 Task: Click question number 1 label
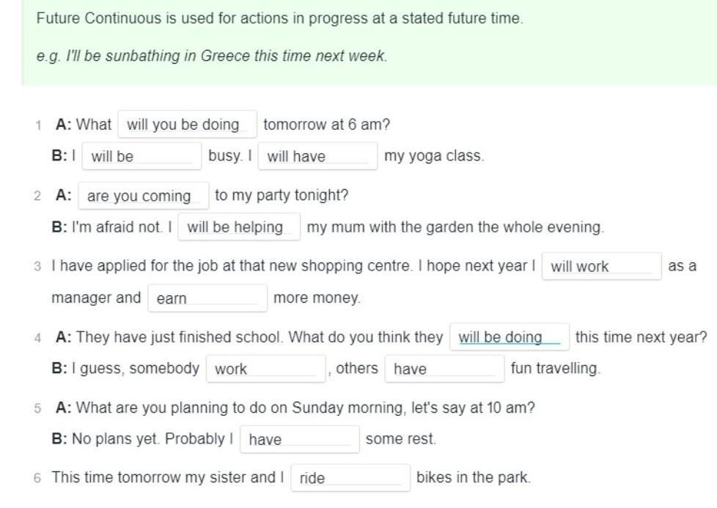point(38,125)
